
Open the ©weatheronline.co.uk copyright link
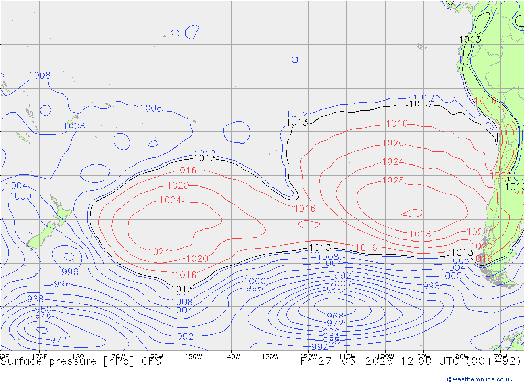(x=479, y=379)
